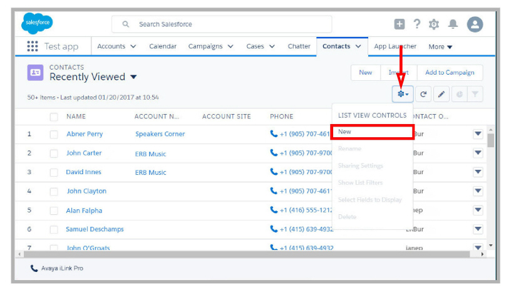The height and width of the screenshot is (292, 511).
Task: Check the Samuel Deschamps row checkbox
Action: coord(54,229)
